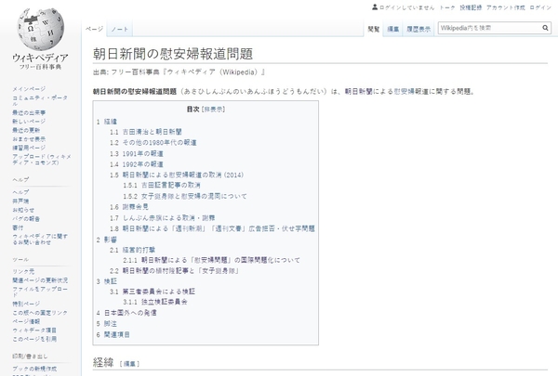Open 最近の出来事 in the sidebar
558x376 pixels.
[29, 112]
